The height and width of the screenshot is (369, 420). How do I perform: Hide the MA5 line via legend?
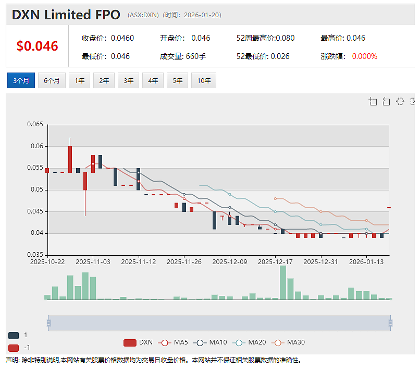173,342
